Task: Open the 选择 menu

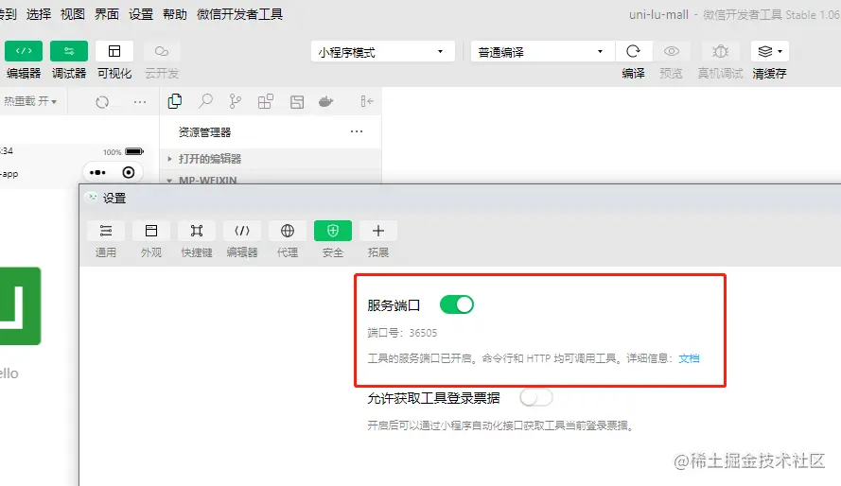Action: click(x=39, y=14)
